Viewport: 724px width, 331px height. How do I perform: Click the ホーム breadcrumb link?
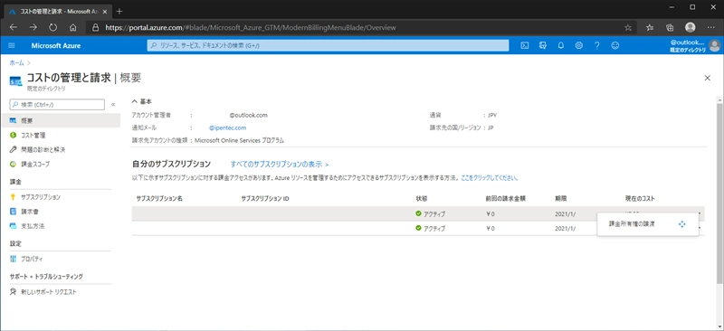point(16,62)
